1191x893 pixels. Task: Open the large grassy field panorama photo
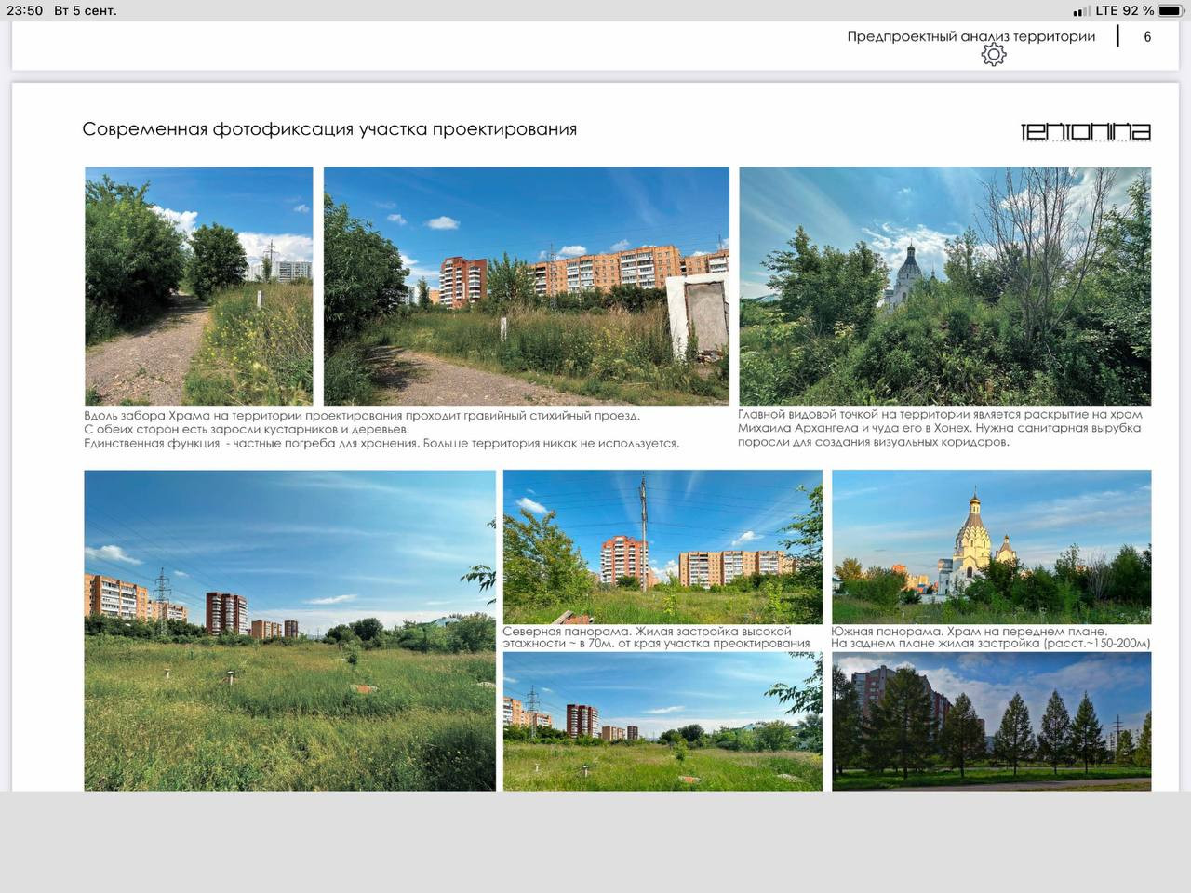click(x=289, y=630)
